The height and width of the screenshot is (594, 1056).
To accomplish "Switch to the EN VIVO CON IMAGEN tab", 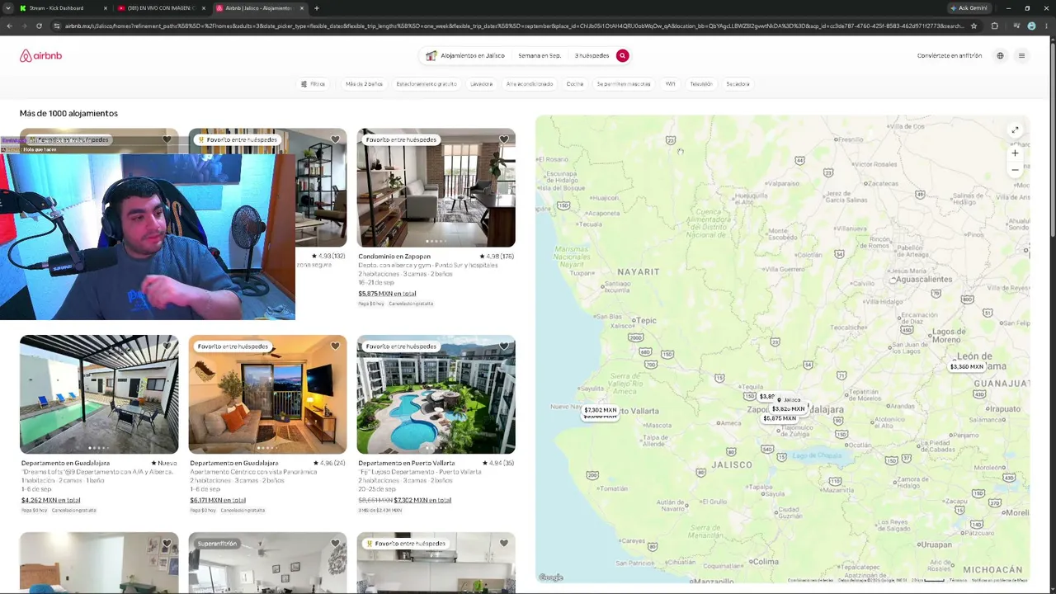I will [161, 8].
